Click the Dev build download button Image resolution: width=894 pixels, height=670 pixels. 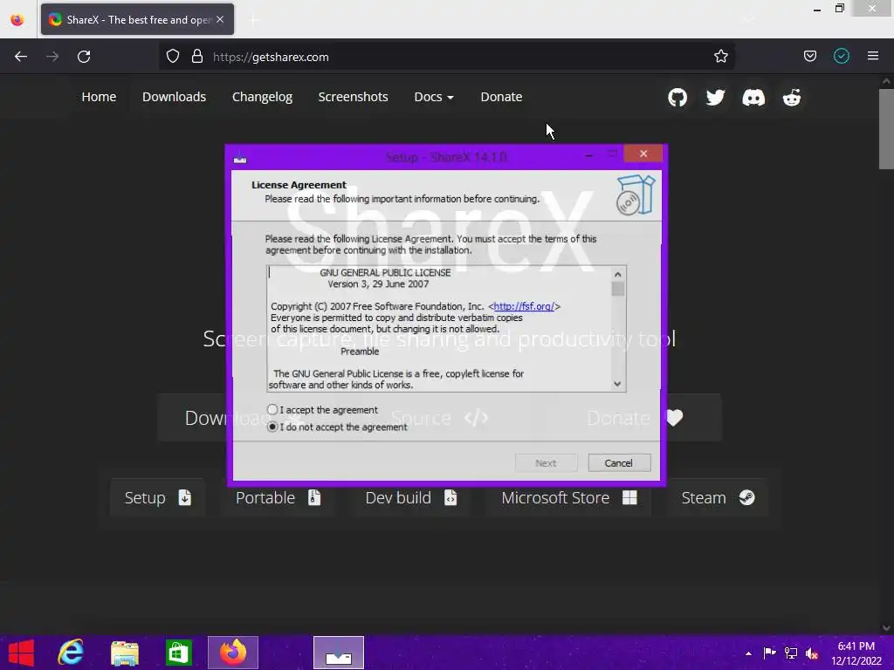[x=411, y=498]
